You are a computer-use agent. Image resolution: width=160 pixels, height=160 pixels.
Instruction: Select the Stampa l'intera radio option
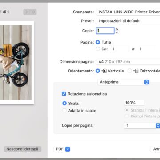click(x=127, y=110)
